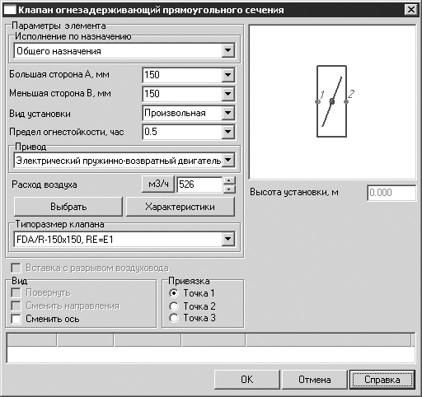Screen dimensions: 422x397
Task: Select the Точка 3 radio button
Action: pos(174,318)
